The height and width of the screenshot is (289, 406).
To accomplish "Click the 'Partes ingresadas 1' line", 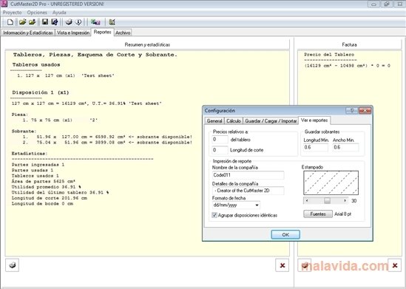I will (38, 165).
